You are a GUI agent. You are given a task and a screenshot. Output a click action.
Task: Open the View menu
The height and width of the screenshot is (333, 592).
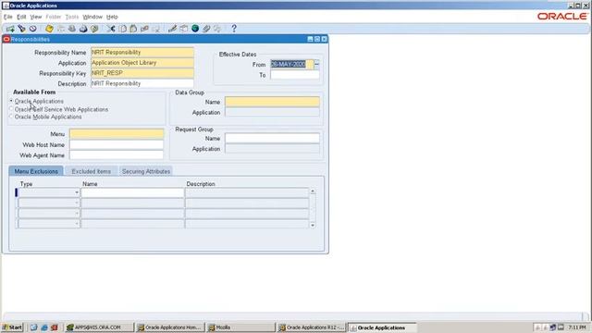pos(36,17)
